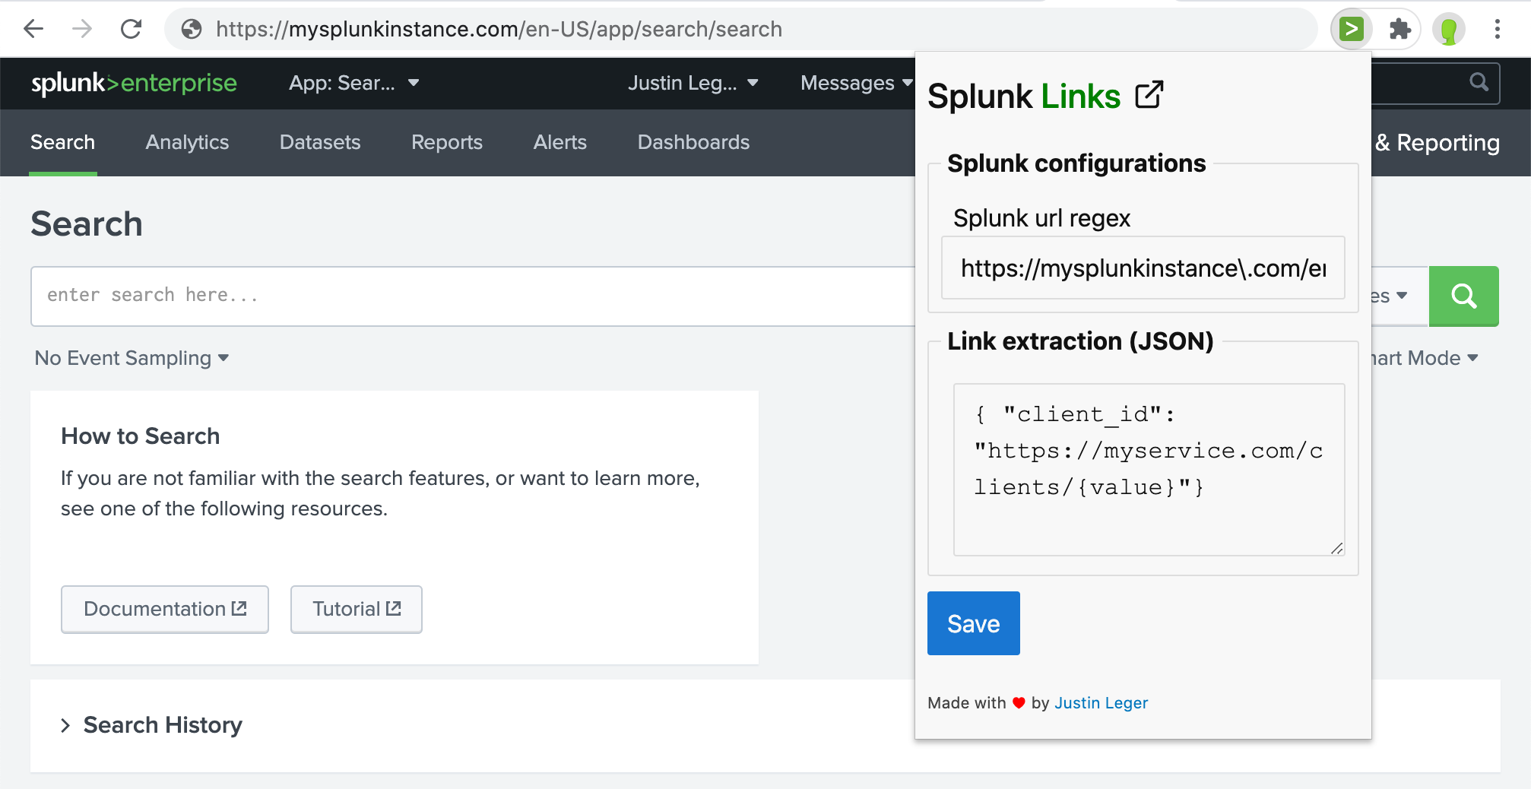Click the Splunk Links extension icon

pos(1352,28)
